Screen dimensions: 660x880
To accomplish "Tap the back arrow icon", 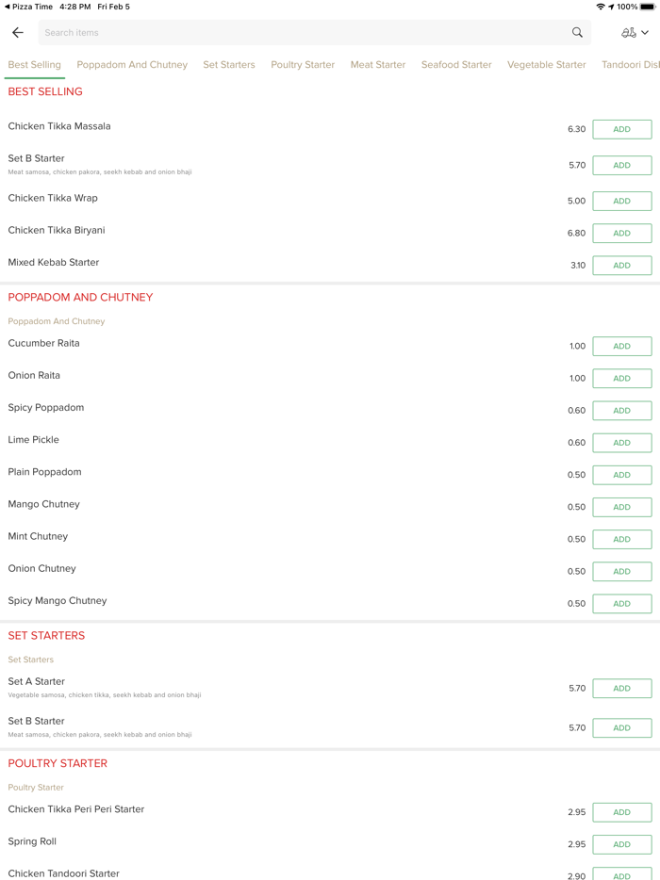I will tap(18, 33).
